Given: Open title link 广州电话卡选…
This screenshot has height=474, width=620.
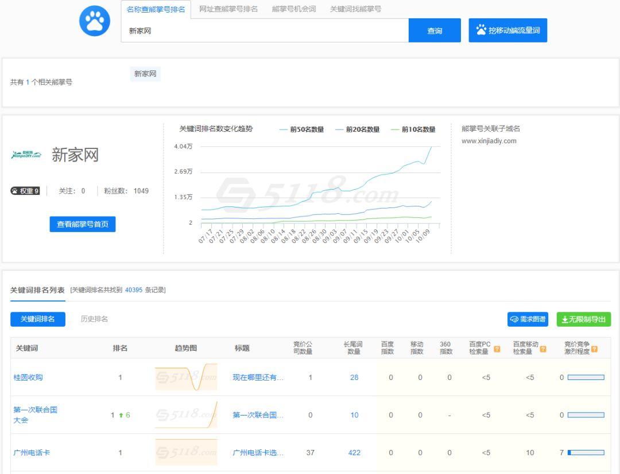Looking at the screenshot, I should click(258, 453).
